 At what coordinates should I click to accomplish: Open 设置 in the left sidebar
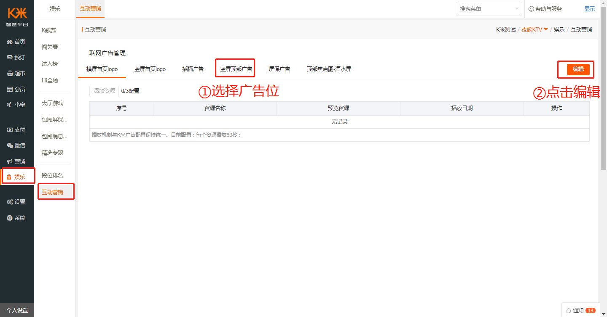tap(17, 202)
